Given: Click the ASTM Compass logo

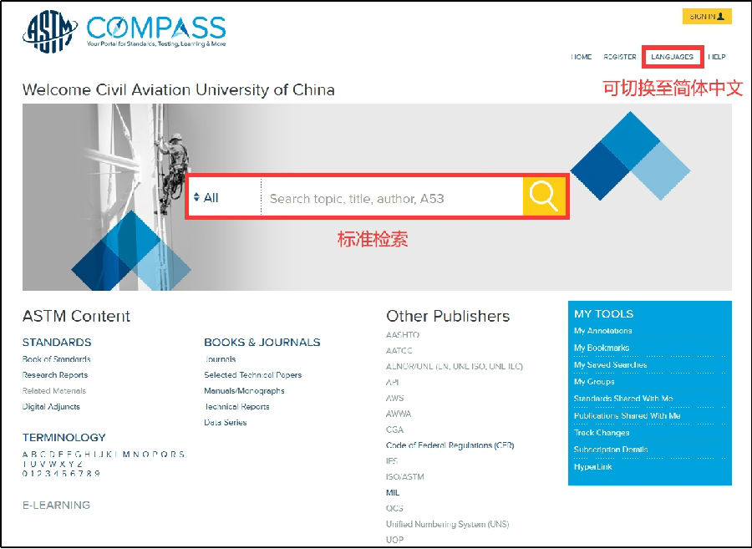Looking at the screenshot, I should pos(124,33).
